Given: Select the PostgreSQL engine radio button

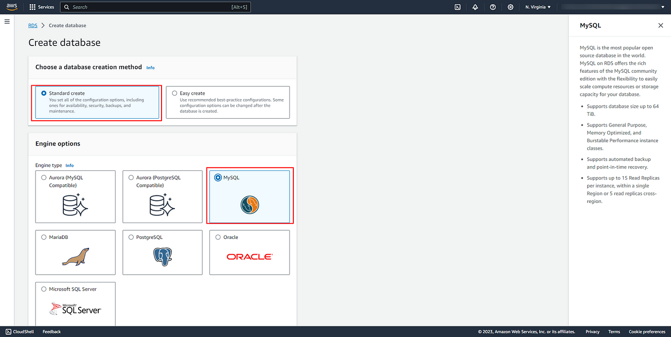Looking at the screenshot, I should (131, 237).
